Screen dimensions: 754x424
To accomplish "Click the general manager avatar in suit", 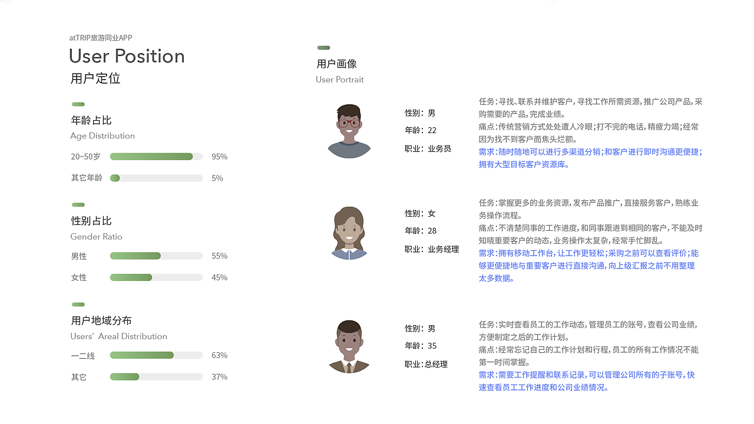I will pyautogui.click(x=349, y=347).
